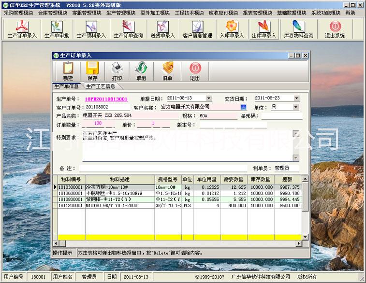Open 出库单录入 toolbar icon
The width and height of the screenshot is (366, 283).
264,29
